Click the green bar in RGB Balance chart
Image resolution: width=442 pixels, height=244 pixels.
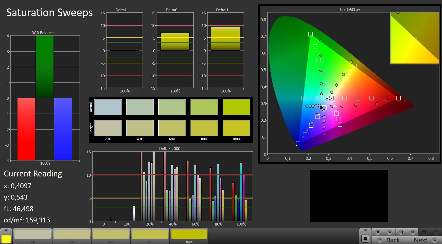coord(45,67)
